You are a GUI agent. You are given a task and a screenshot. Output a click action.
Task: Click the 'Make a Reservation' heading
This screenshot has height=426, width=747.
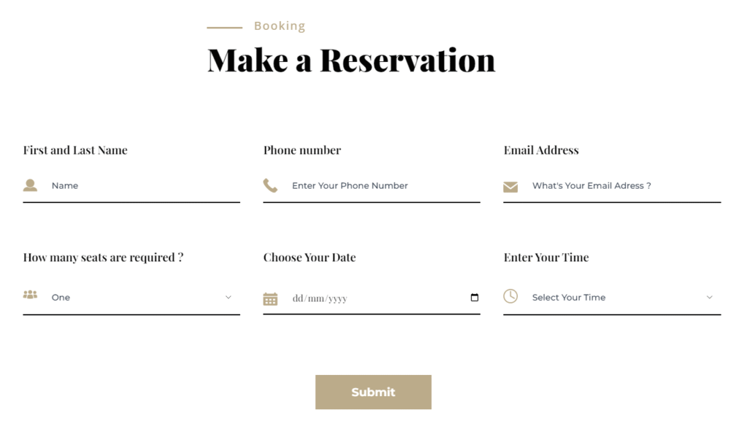click(351, 60)
